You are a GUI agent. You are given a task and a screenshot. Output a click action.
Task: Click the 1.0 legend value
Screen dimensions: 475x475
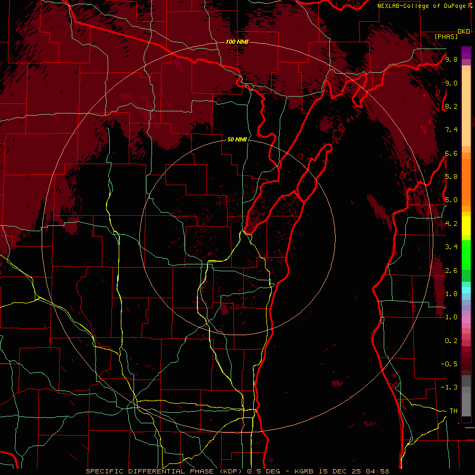click(x=451, y=317)
